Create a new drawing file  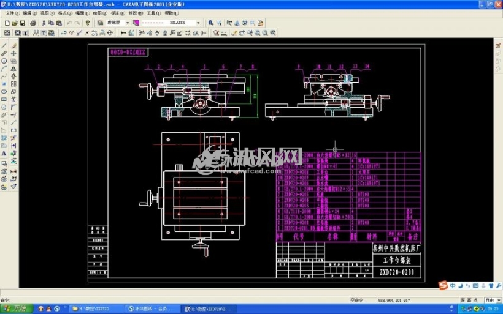[7, 23]
